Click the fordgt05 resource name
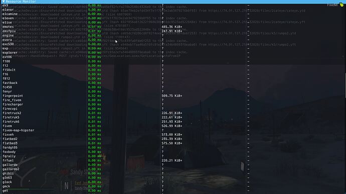The image size is (346, 194). [10, 147]
